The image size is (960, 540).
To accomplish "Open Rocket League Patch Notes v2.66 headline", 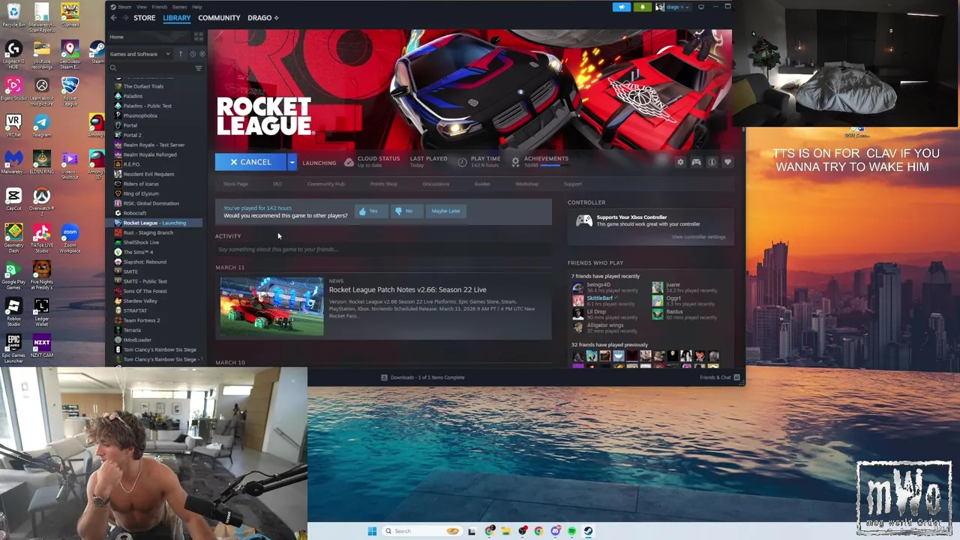I will tap(407, 289).
